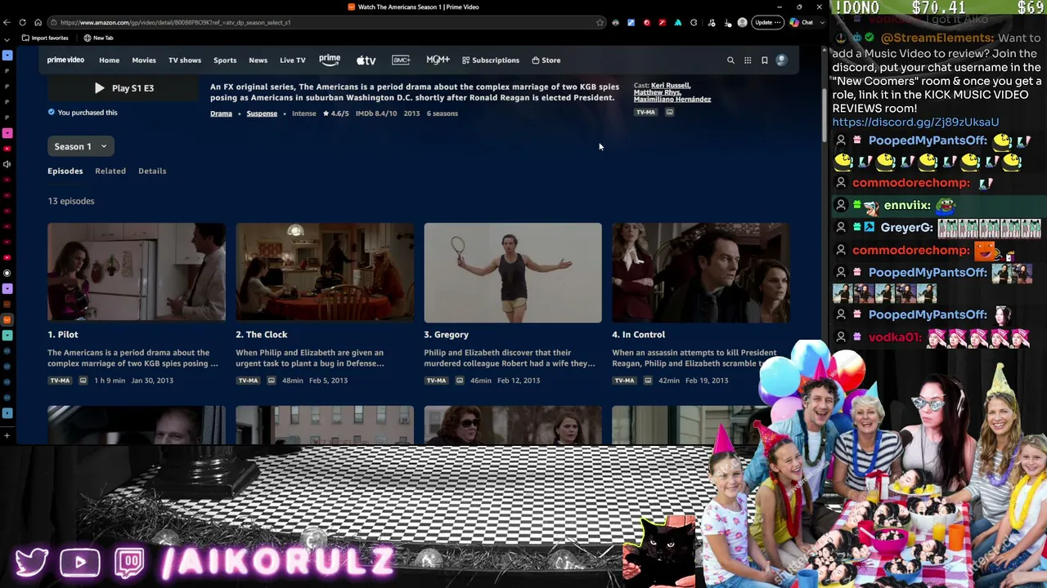
Task: Open the browser account avatar in toolbar
Action: pyautogui.click(x=742, y=22)
